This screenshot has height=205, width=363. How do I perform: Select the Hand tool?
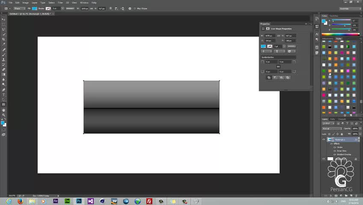3,110
